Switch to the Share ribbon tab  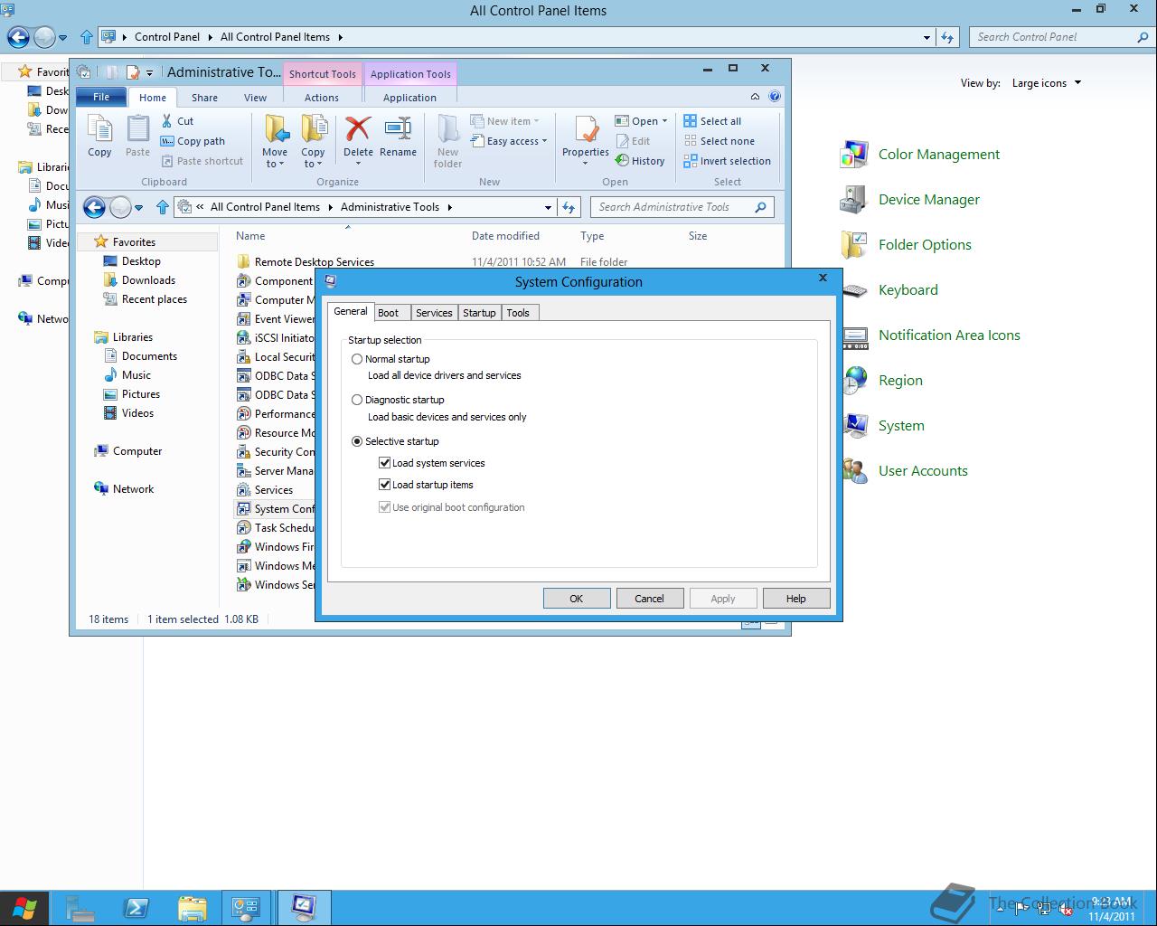pyautogui.click(x=204, y=98)
